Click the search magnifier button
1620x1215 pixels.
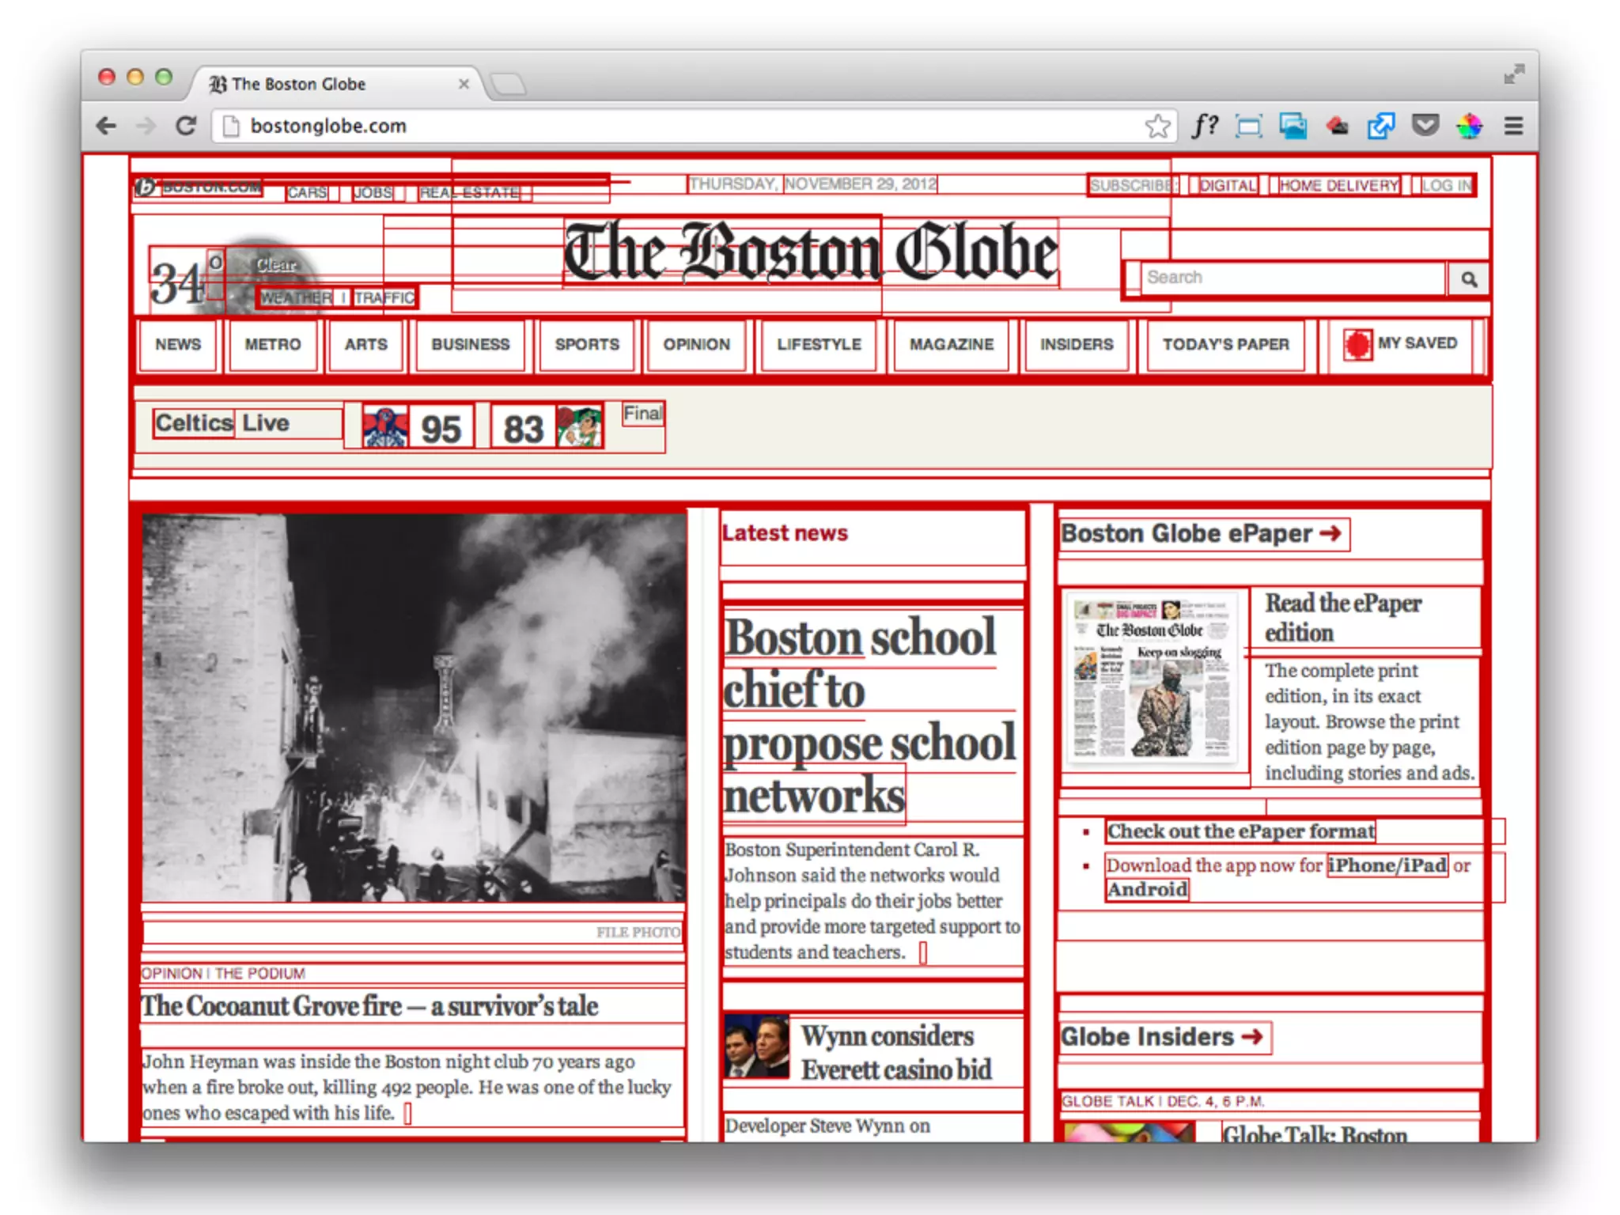pyautogui.click(x=1469, y=279)
